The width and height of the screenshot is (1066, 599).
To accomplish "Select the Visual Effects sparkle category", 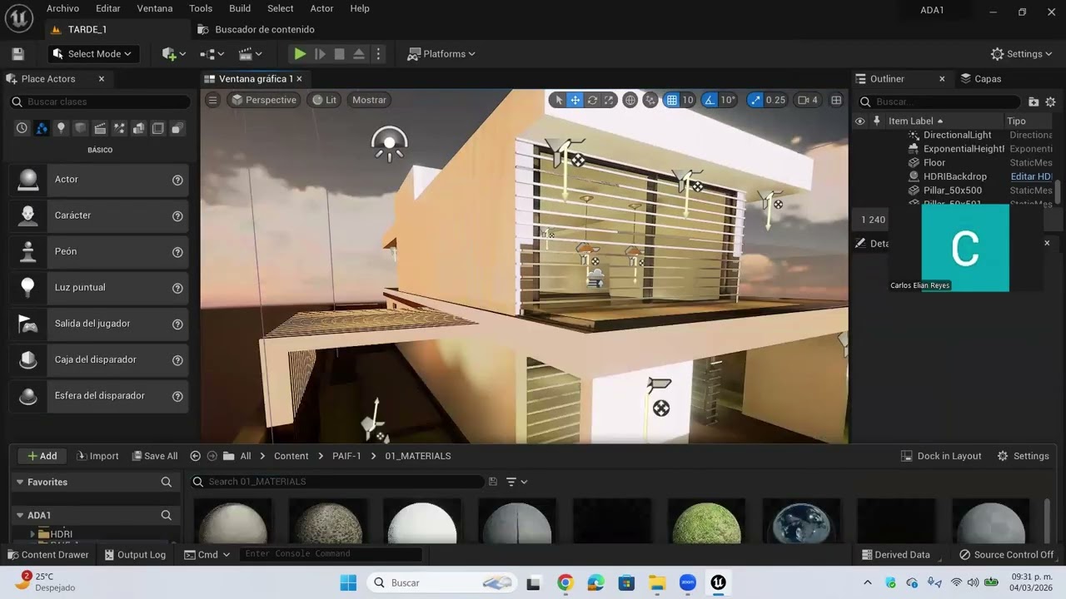I will [x=119, y=128].
